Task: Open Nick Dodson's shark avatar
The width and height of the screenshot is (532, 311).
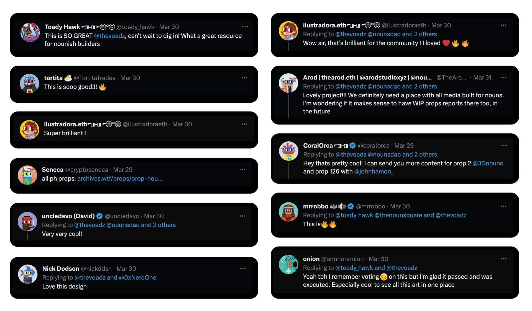Action: pos(28,274)
